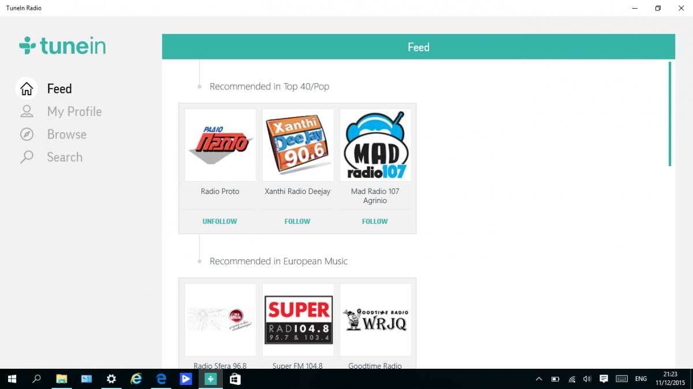The image size is (693, 389).
Task: Open the Xanthi Deejay 90.6 logo
Action: (298, 145)
